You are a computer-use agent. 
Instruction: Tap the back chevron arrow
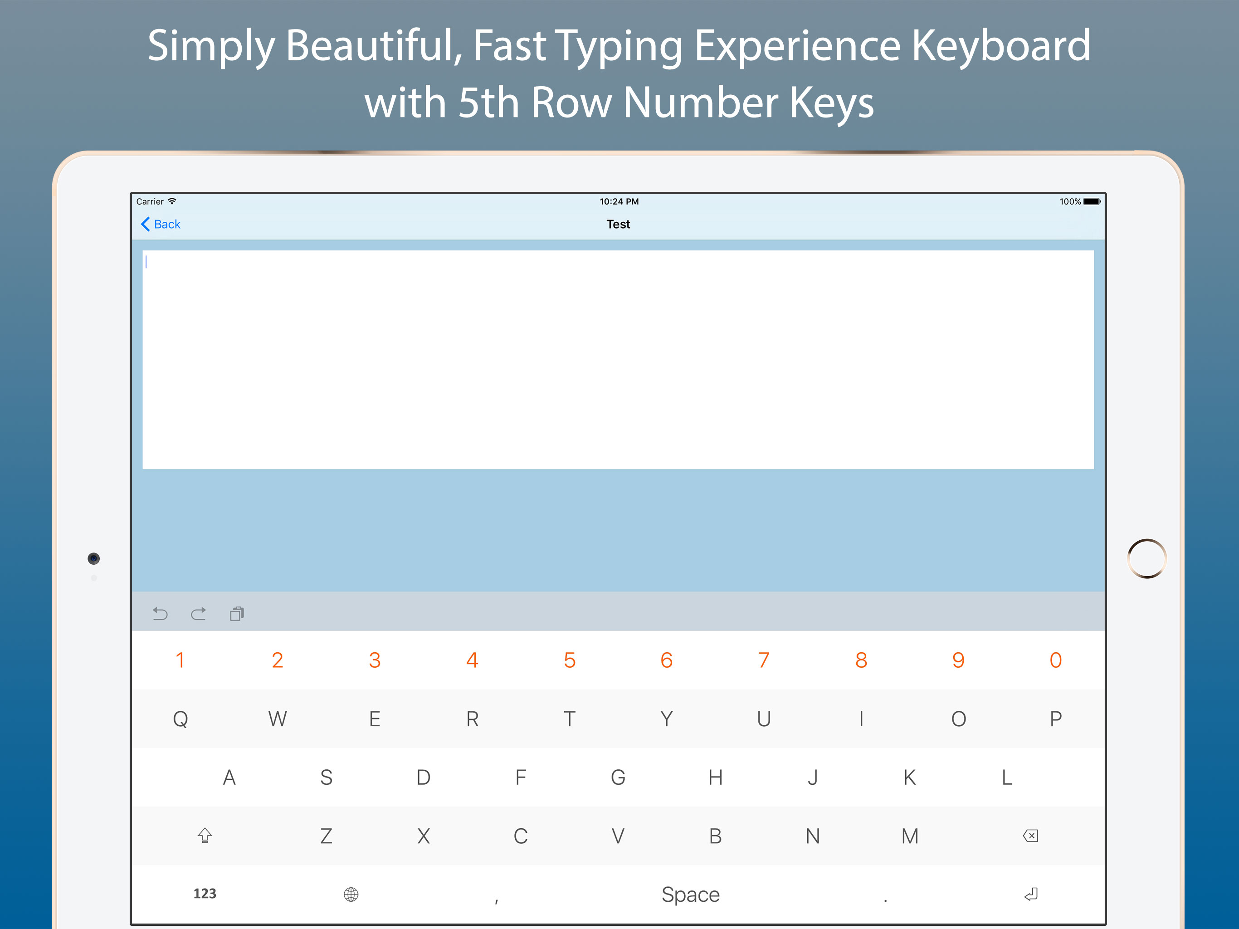tap(145, 224)
